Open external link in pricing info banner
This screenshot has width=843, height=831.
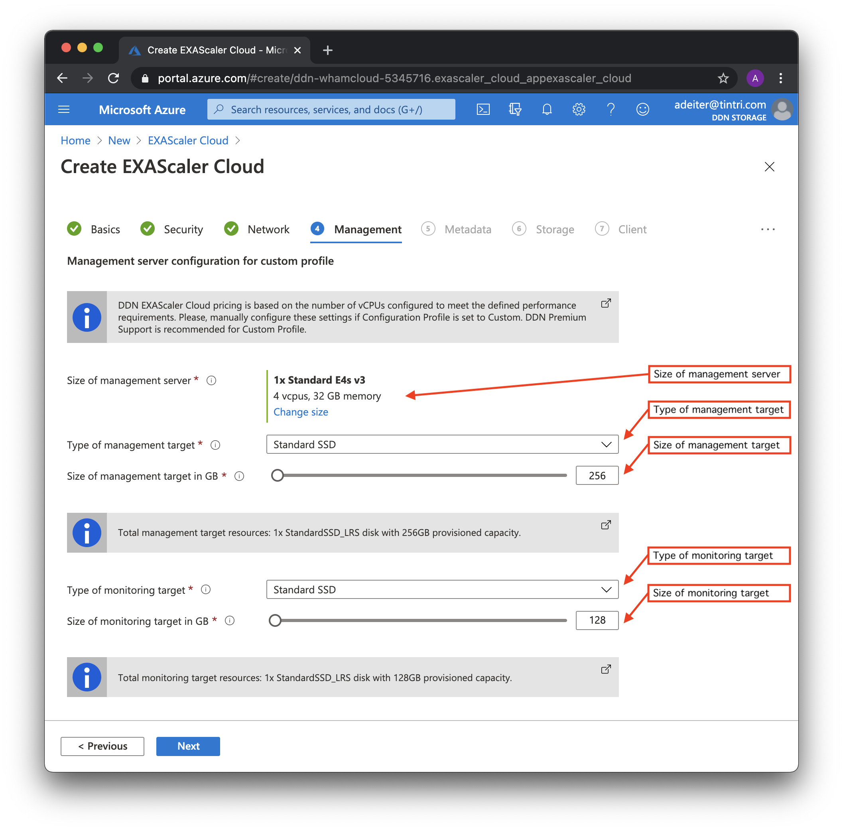(x=606, y=303)
